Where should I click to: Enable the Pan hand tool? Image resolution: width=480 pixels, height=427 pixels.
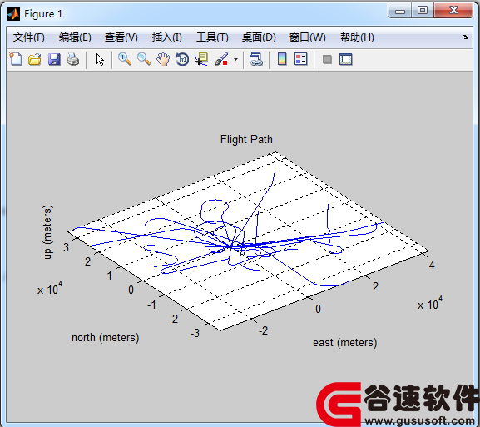[x=163, y=59]
